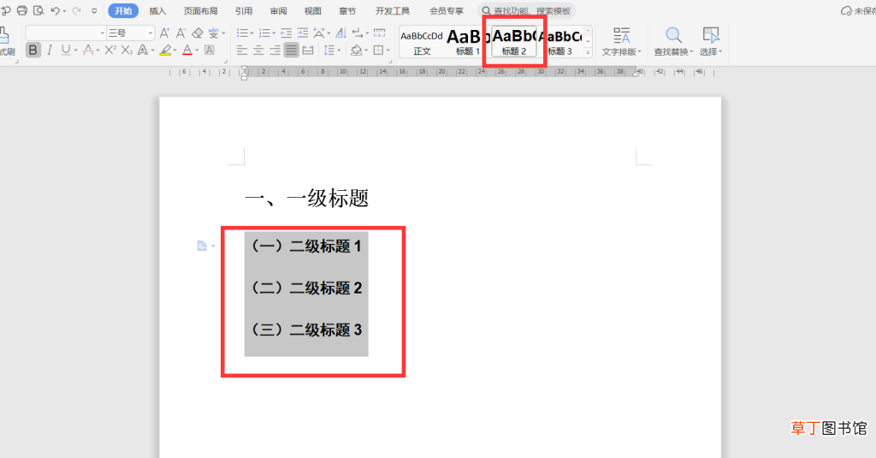Click the undo arrow icon
Screen dimensions: 876x458
tap(55, 10)
